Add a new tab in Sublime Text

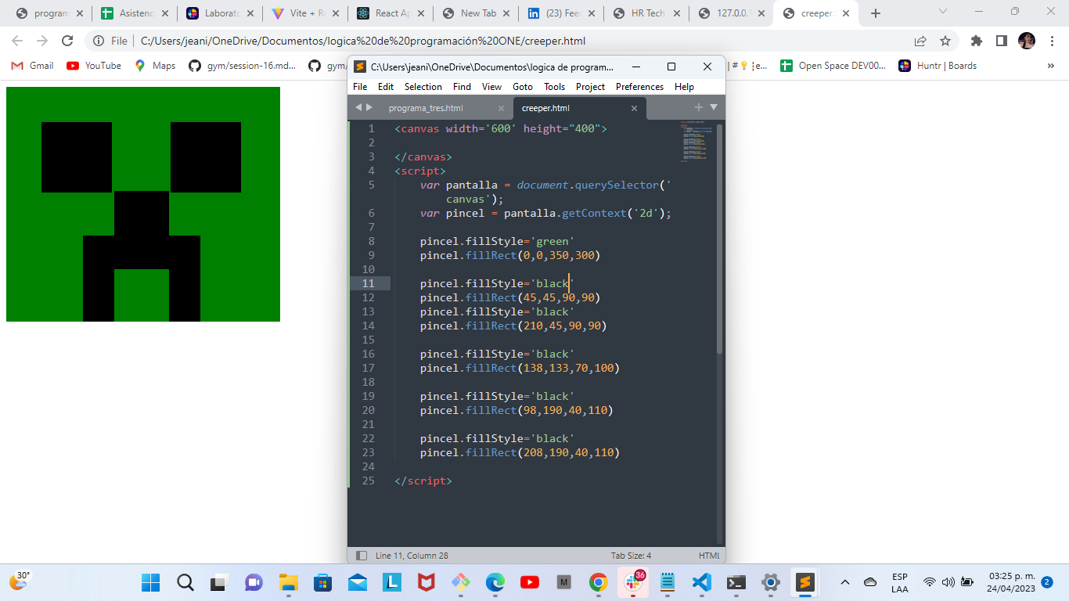point(699,107)
